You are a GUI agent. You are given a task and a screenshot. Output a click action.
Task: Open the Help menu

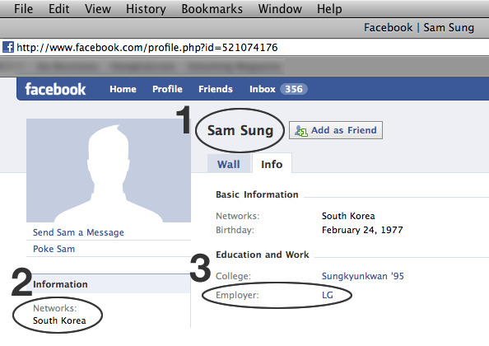[x=329, y=9]
